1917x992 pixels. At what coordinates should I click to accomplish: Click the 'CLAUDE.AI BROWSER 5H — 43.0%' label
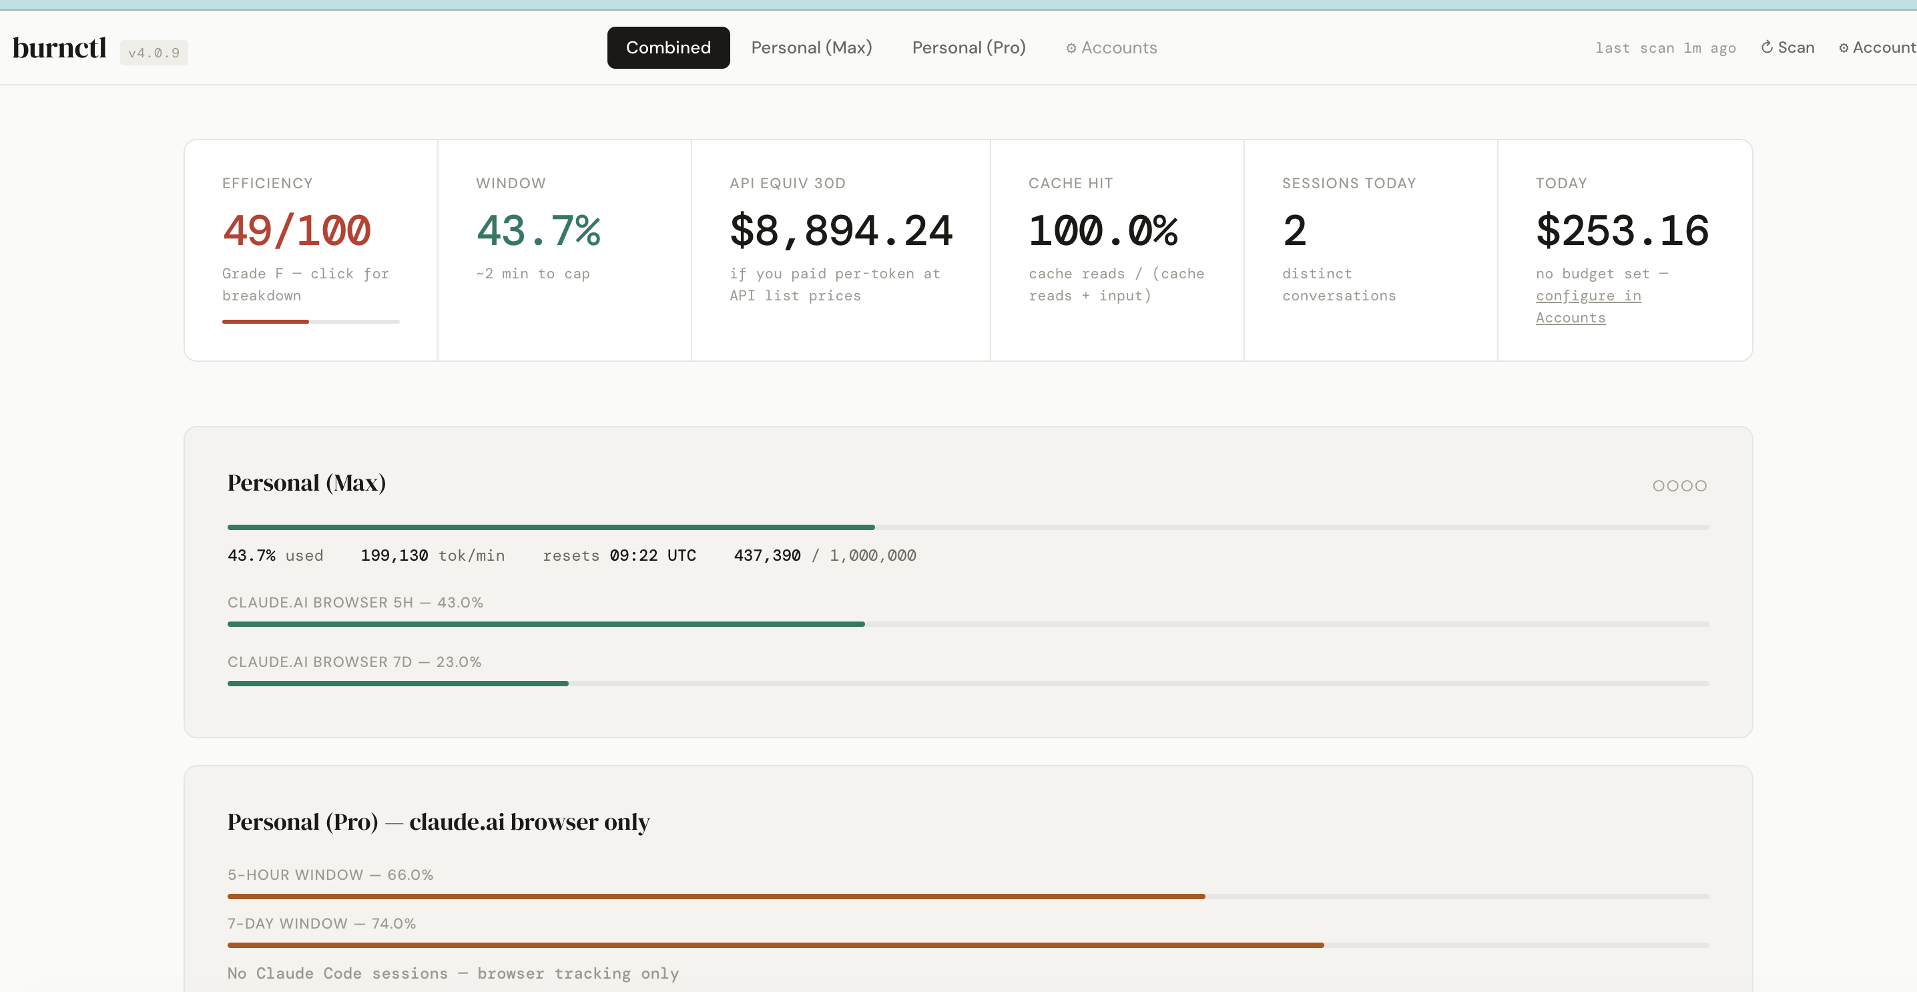355,602
